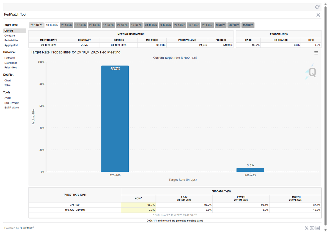Image resolution: width=330 pixels, height=233 pixels.
Task: Select the 29 10月25 meeting tab
Action: (x=37, y=25)
